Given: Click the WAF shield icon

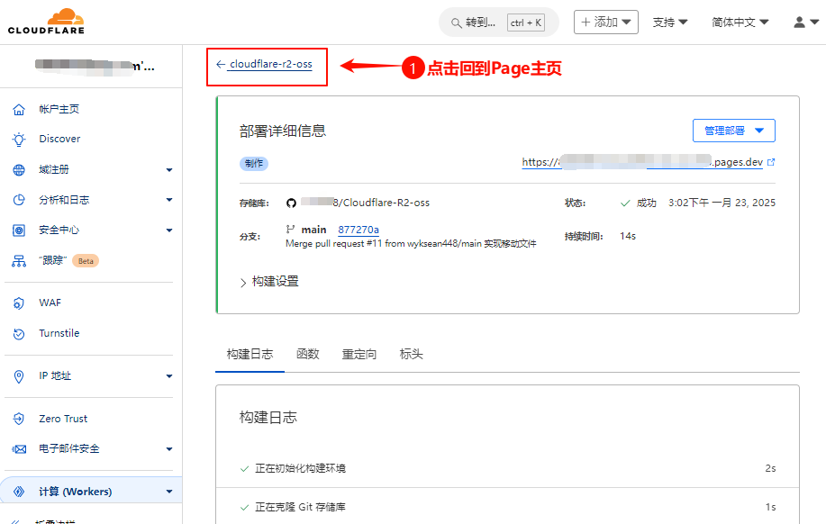Looking at the screenshot, I should (x=19, y=303).
